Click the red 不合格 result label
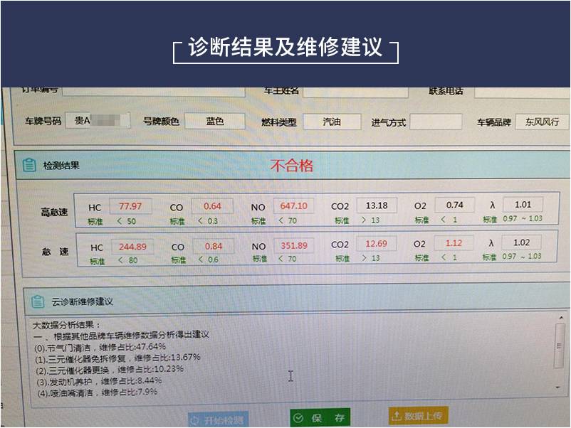 291,166
